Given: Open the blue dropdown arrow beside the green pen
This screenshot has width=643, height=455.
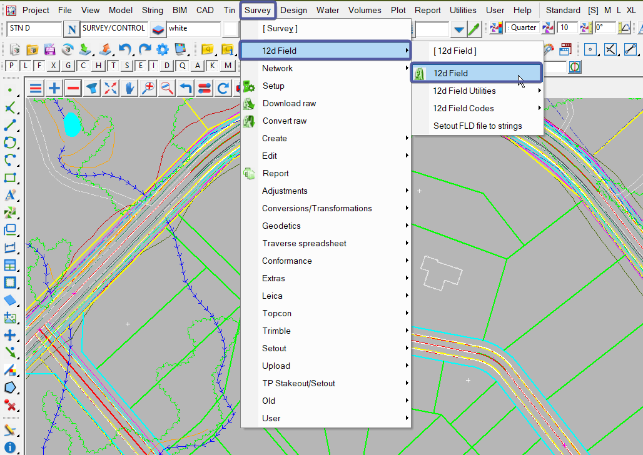Looking at the screenshot, I should click(x=459, y=29).
